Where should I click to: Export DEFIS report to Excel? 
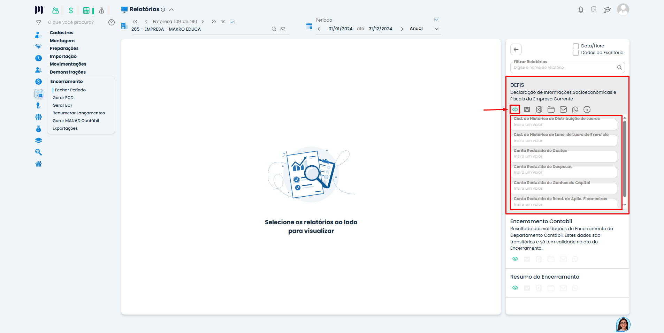click(539, 109)
